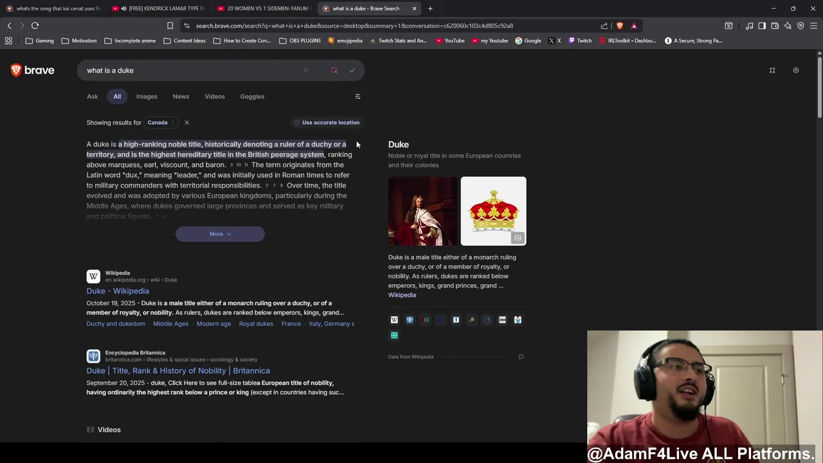Screen dimensions: 823x463
Task: Click the Brave logo on search page
Action: [x=33, y=70]
